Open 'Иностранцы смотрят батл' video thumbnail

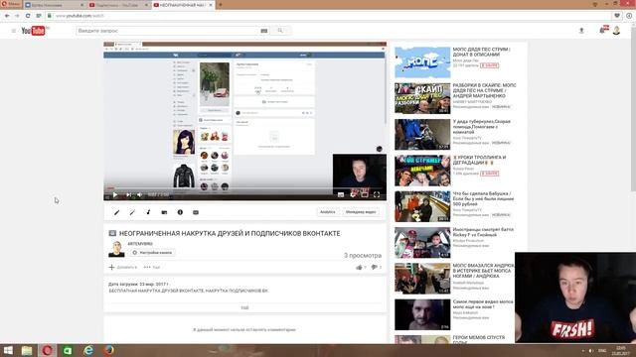422,242
